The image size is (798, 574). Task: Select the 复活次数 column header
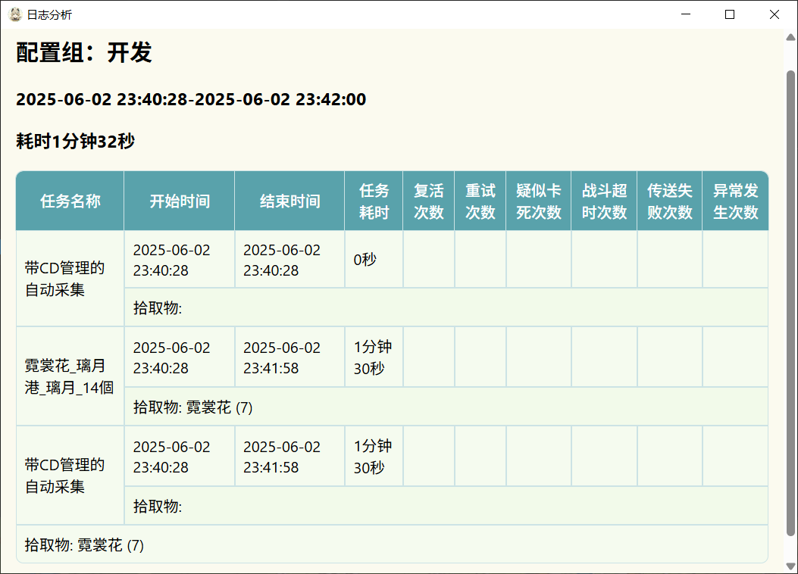[429, 201]
